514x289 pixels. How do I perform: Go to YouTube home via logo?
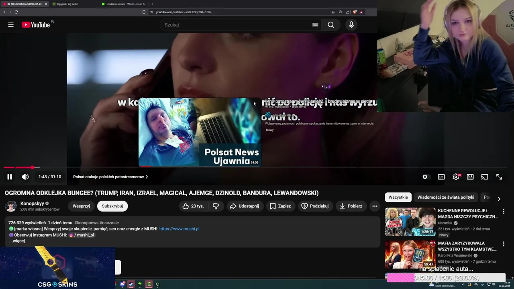36,25
